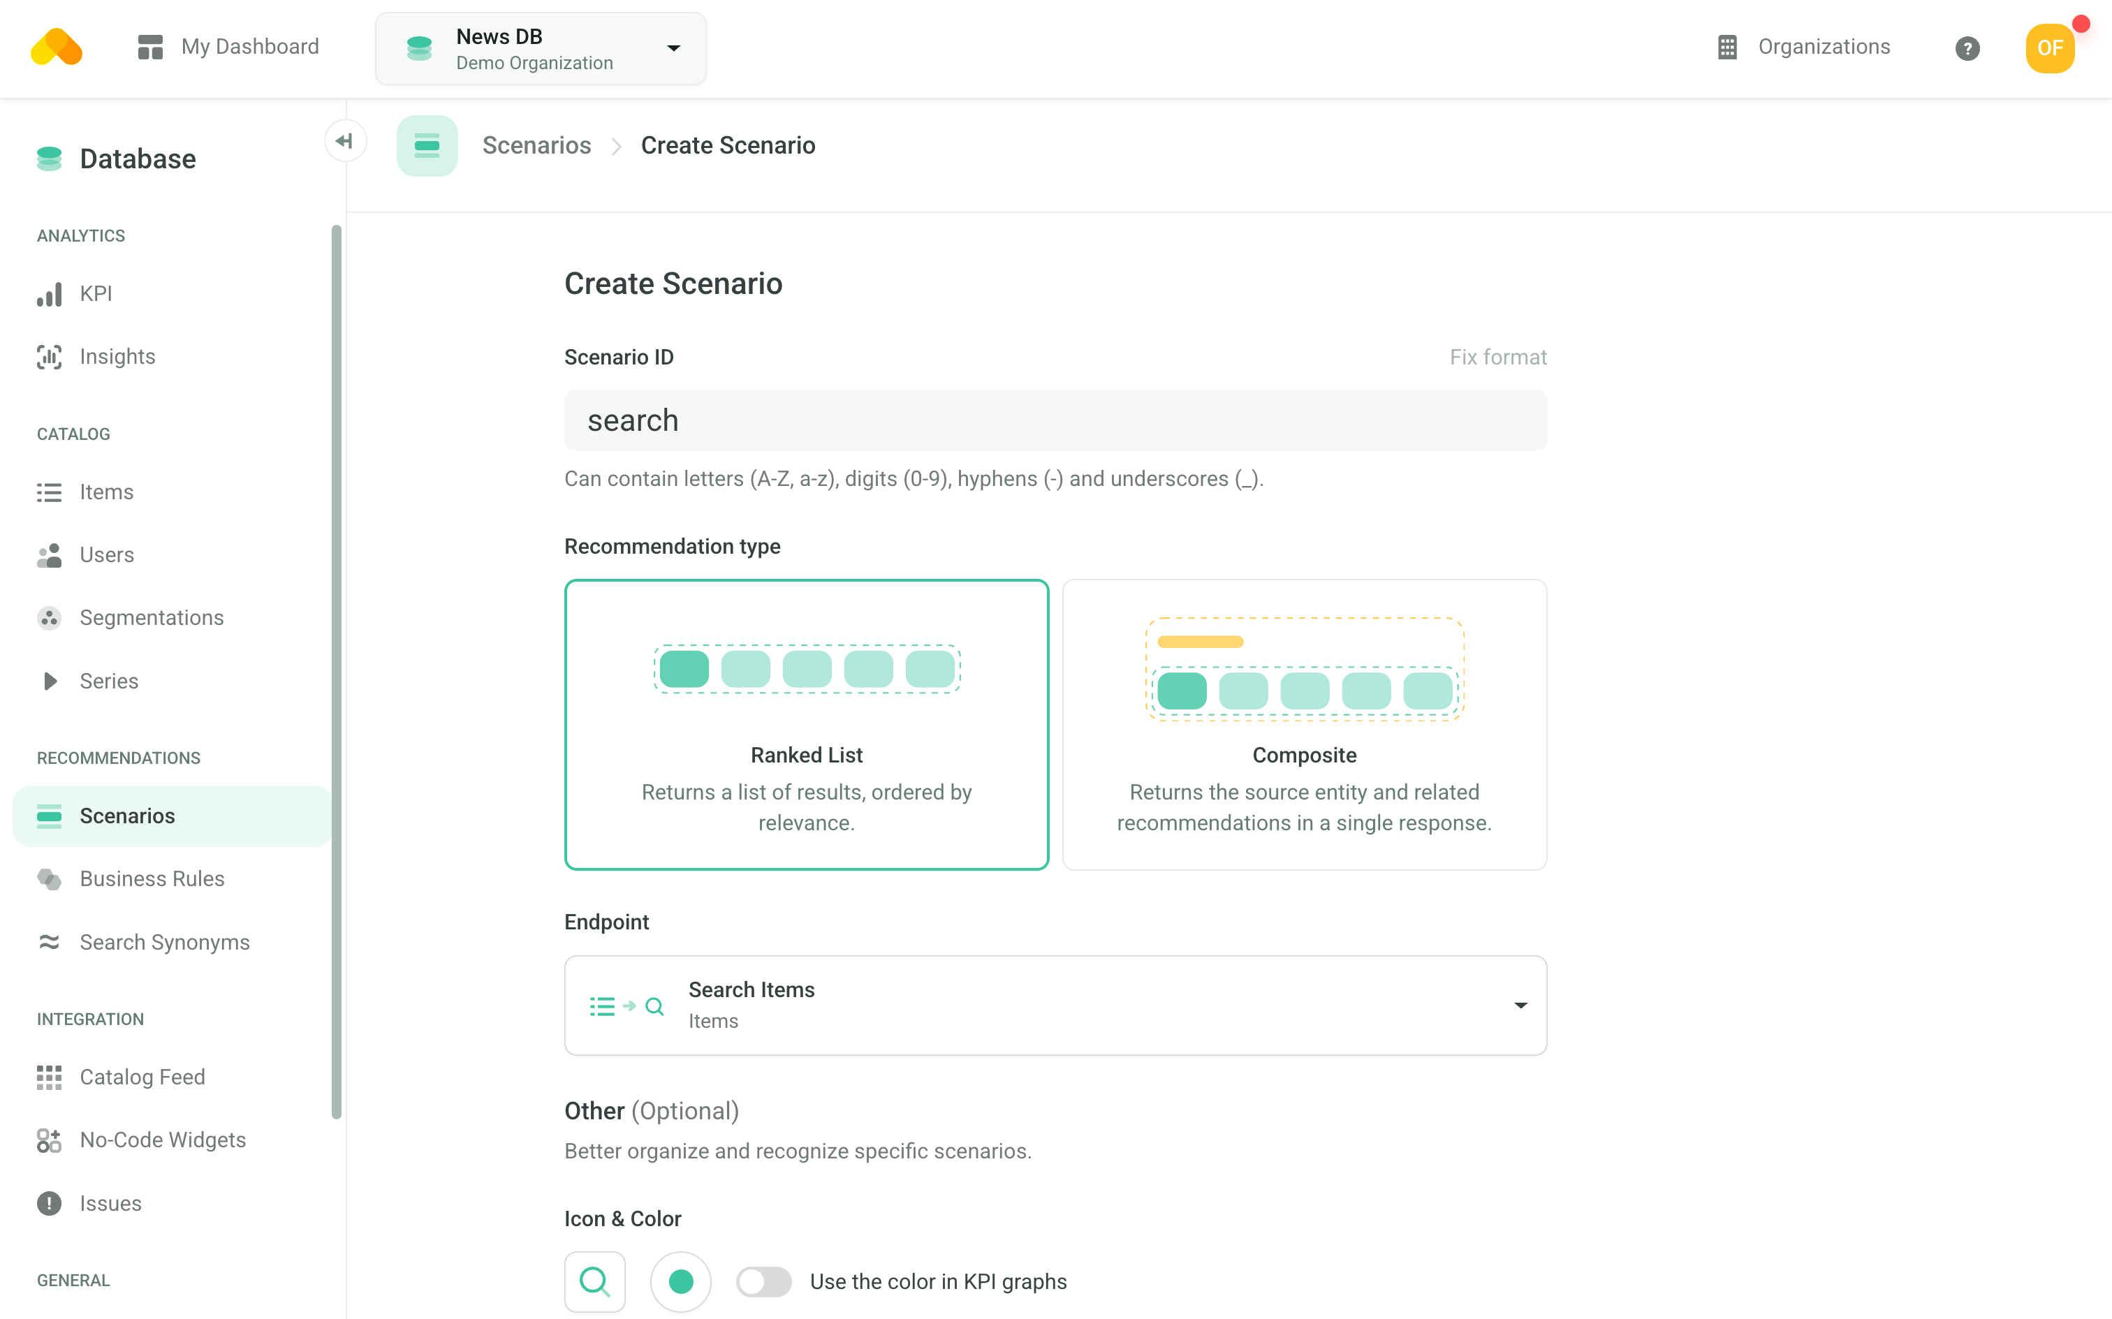
Task: Toggle Use the color in KPI graphs
Action: pos(763,1281)
